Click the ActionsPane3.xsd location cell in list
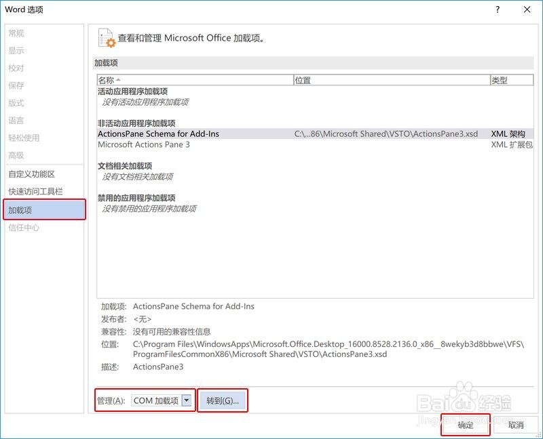 tap(386, 133)
